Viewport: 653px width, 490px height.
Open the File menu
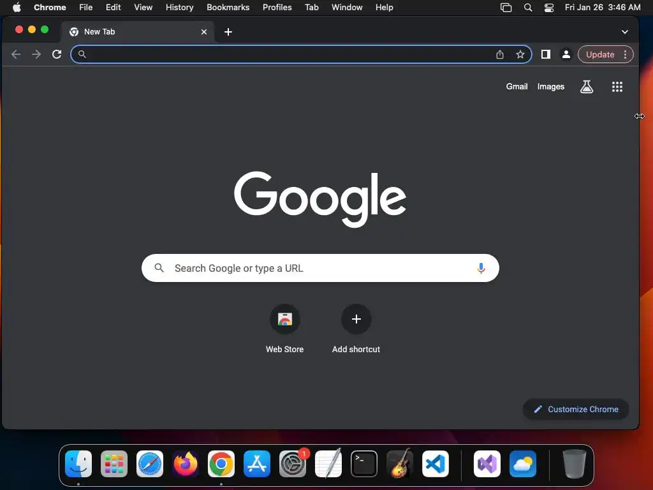86,7
